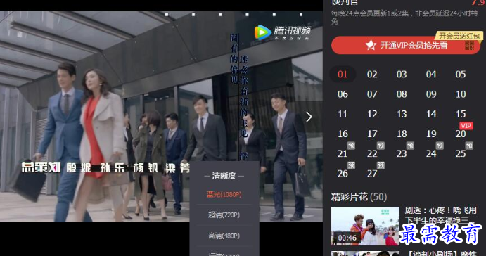Click the main video playback area
The height and width of the screenshot is (256, 486).
coord(161,117)
